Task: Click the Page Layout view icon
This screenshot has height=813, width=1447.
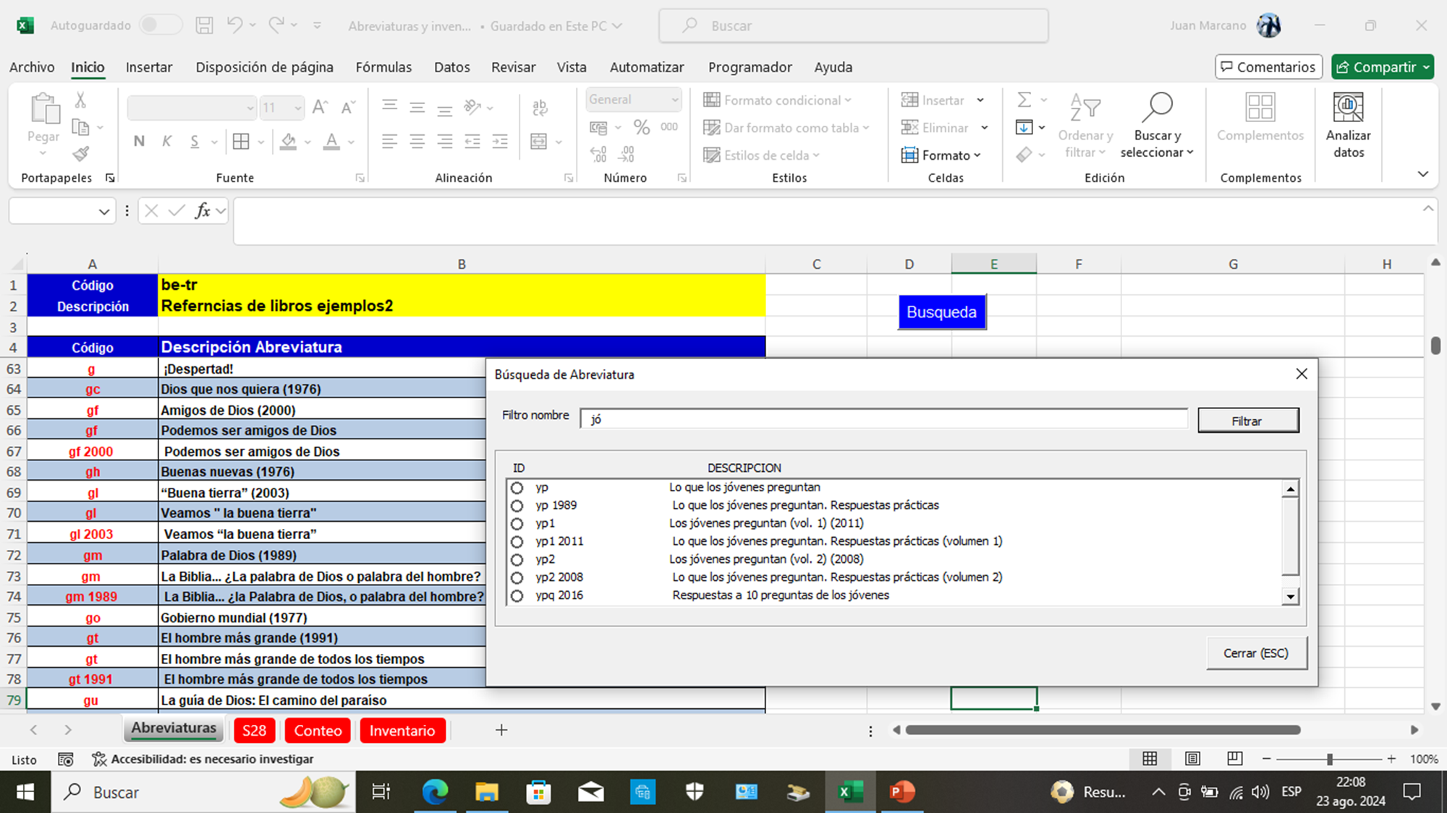Action: (x=1192, y=758)
